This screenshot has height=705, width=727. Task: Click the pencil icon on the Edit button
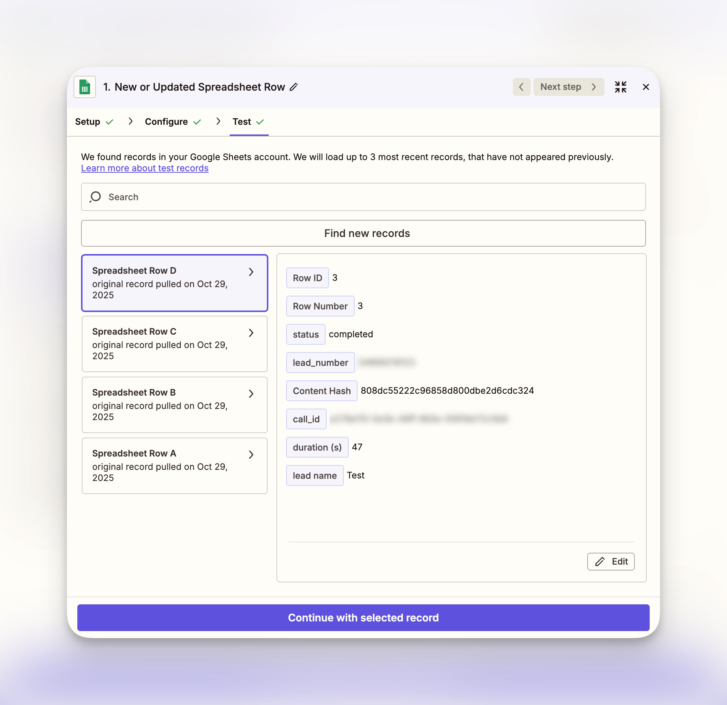[x=600, y=561]
